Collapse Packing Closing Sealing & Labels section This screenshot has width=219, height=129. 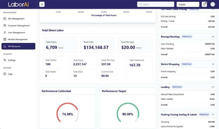pos(213,114)
